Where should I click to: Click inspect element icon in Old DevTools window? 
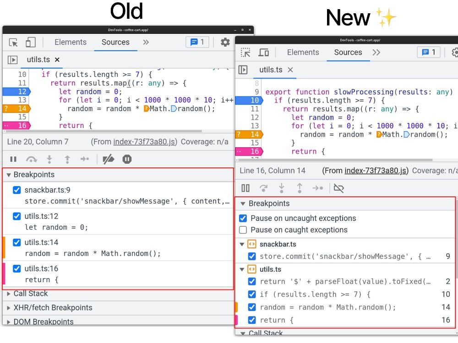tap(13, 42)
